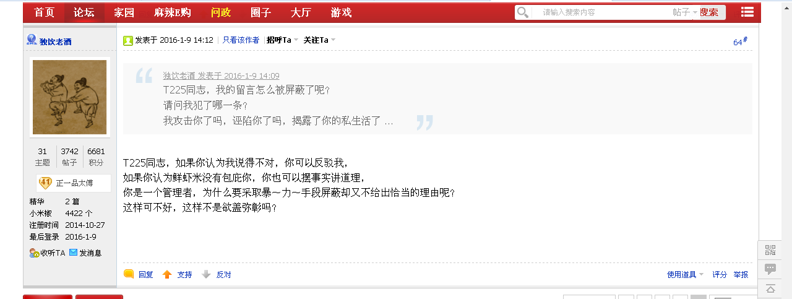Click the 收听TA follow icon
The width and height of the screenshot is (792, 299).
tap(34, 253)
